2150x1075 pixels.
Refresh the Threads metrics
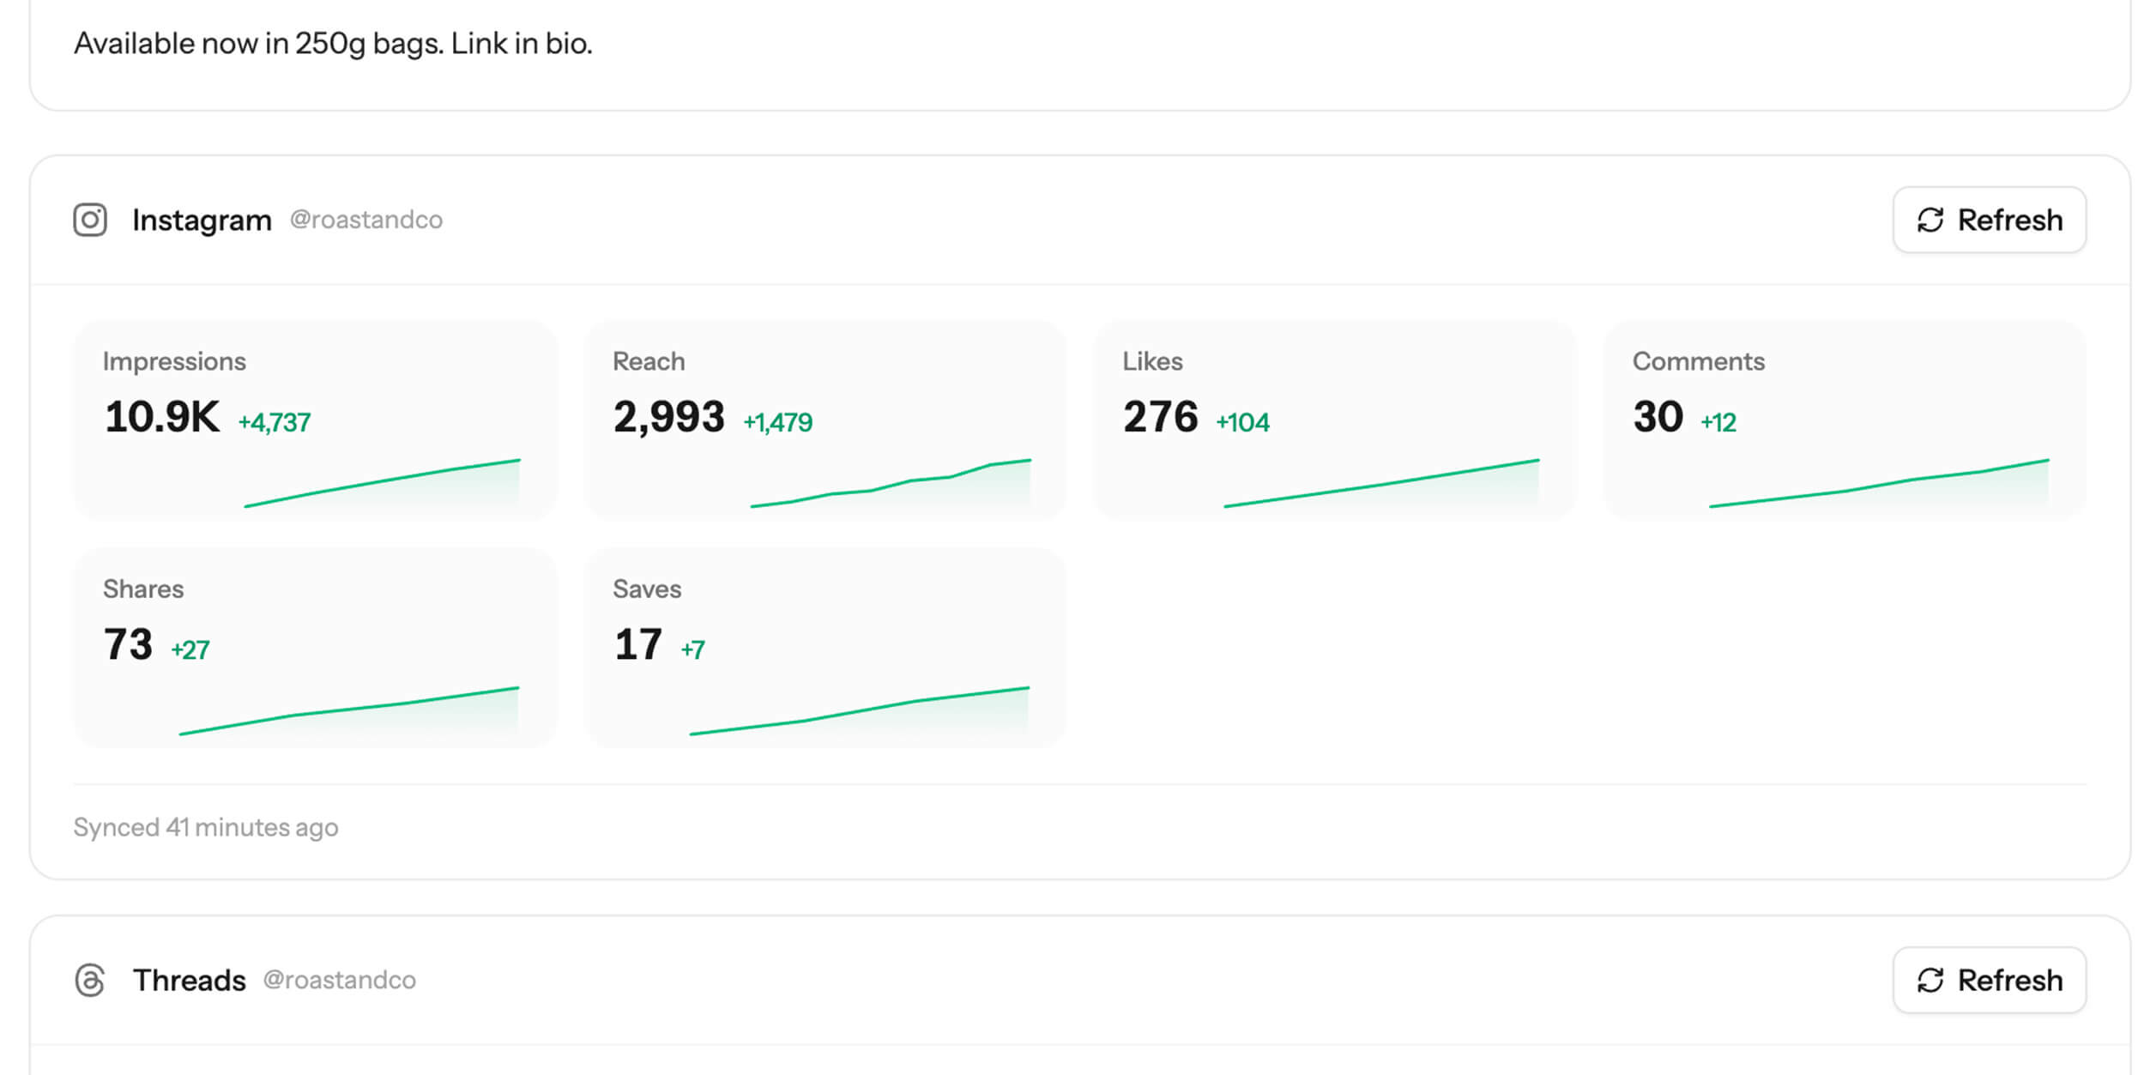[1989, 980]
